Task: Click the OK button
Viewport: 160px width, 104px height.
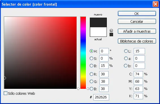Action: (x=137, y=13)
